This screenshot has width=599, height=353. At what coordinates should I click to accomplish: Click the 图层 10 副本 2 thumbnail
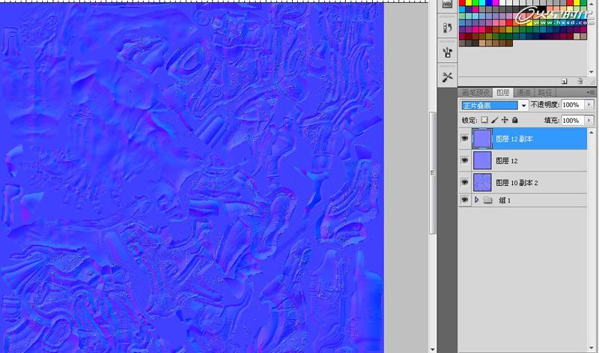click(482, 182)
